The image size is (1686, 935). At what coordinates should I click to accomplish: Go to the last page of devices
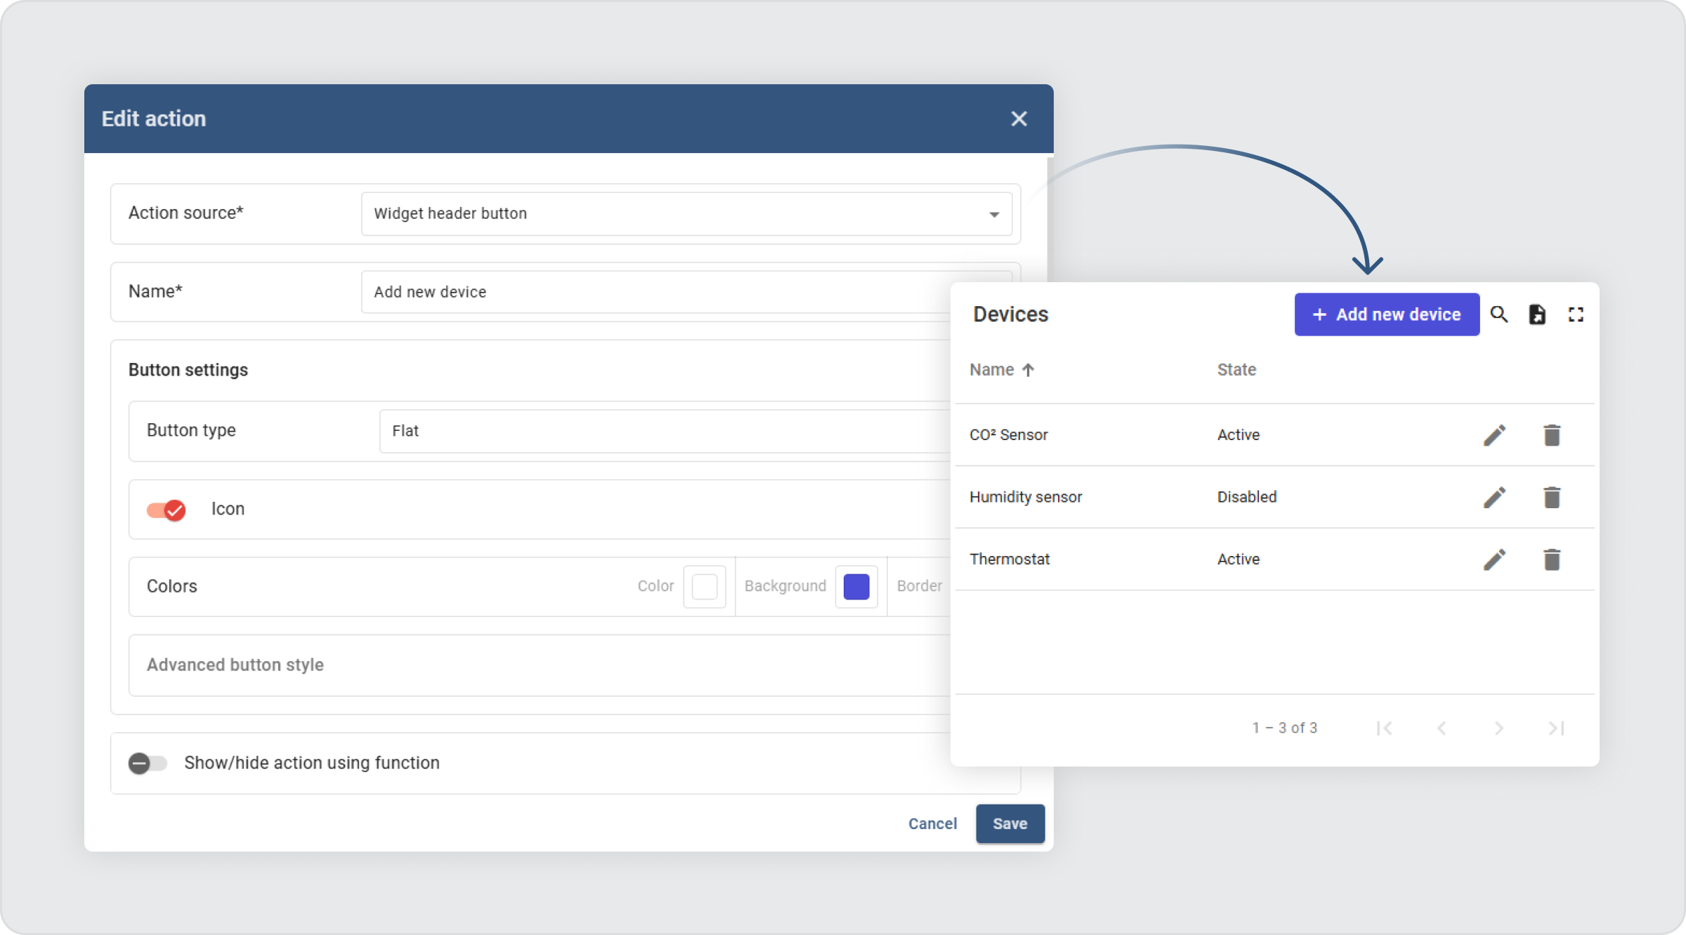1556,728
